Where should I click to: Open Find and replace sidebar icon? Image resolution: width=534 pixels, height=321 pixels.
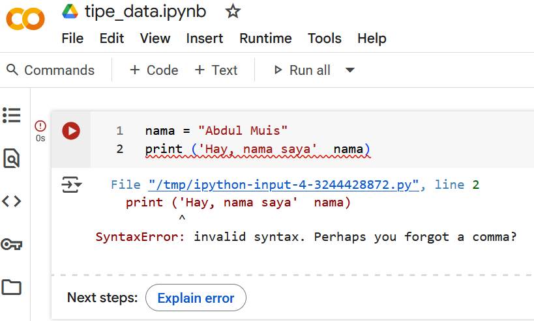coord(12,158)
